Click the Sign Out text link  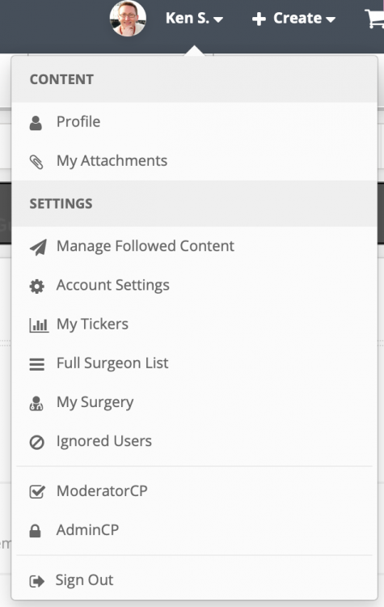click(84, 580)
